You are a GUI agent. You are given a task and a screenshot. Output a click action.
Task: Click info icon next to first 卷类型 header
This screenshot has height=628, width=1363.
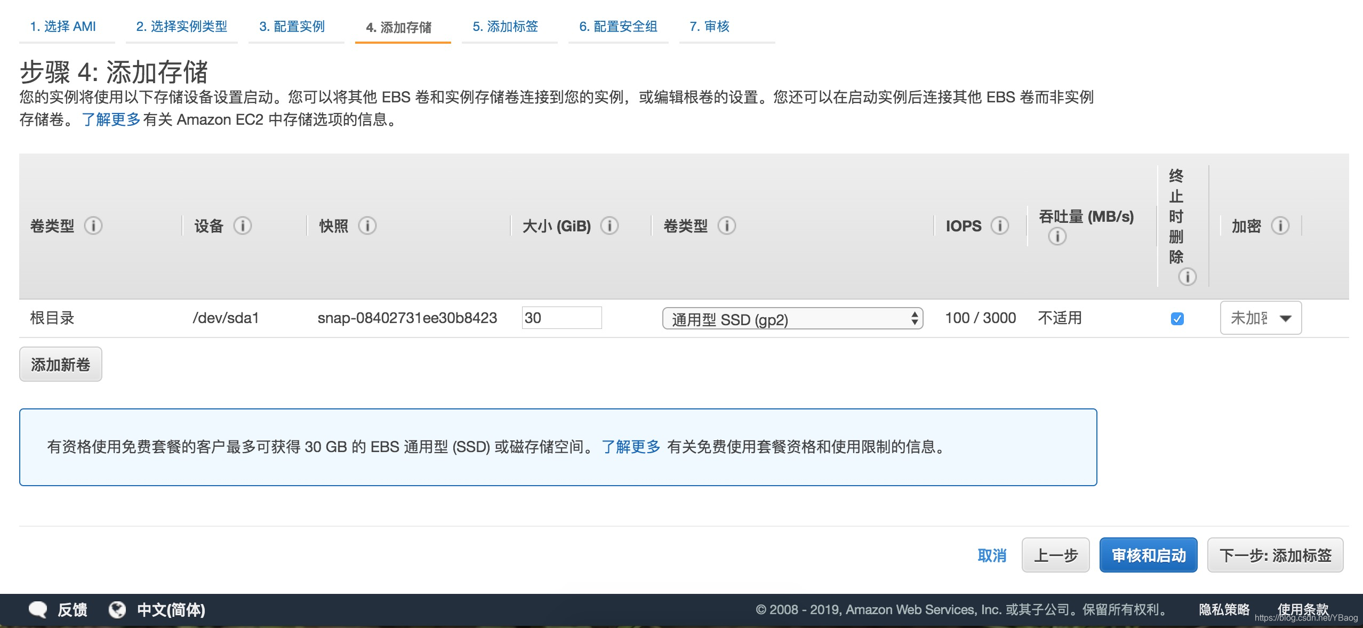coord(93,226)
